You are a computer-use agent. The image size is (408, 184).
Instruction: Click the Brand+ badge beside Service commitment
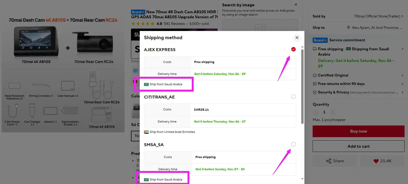320,40
